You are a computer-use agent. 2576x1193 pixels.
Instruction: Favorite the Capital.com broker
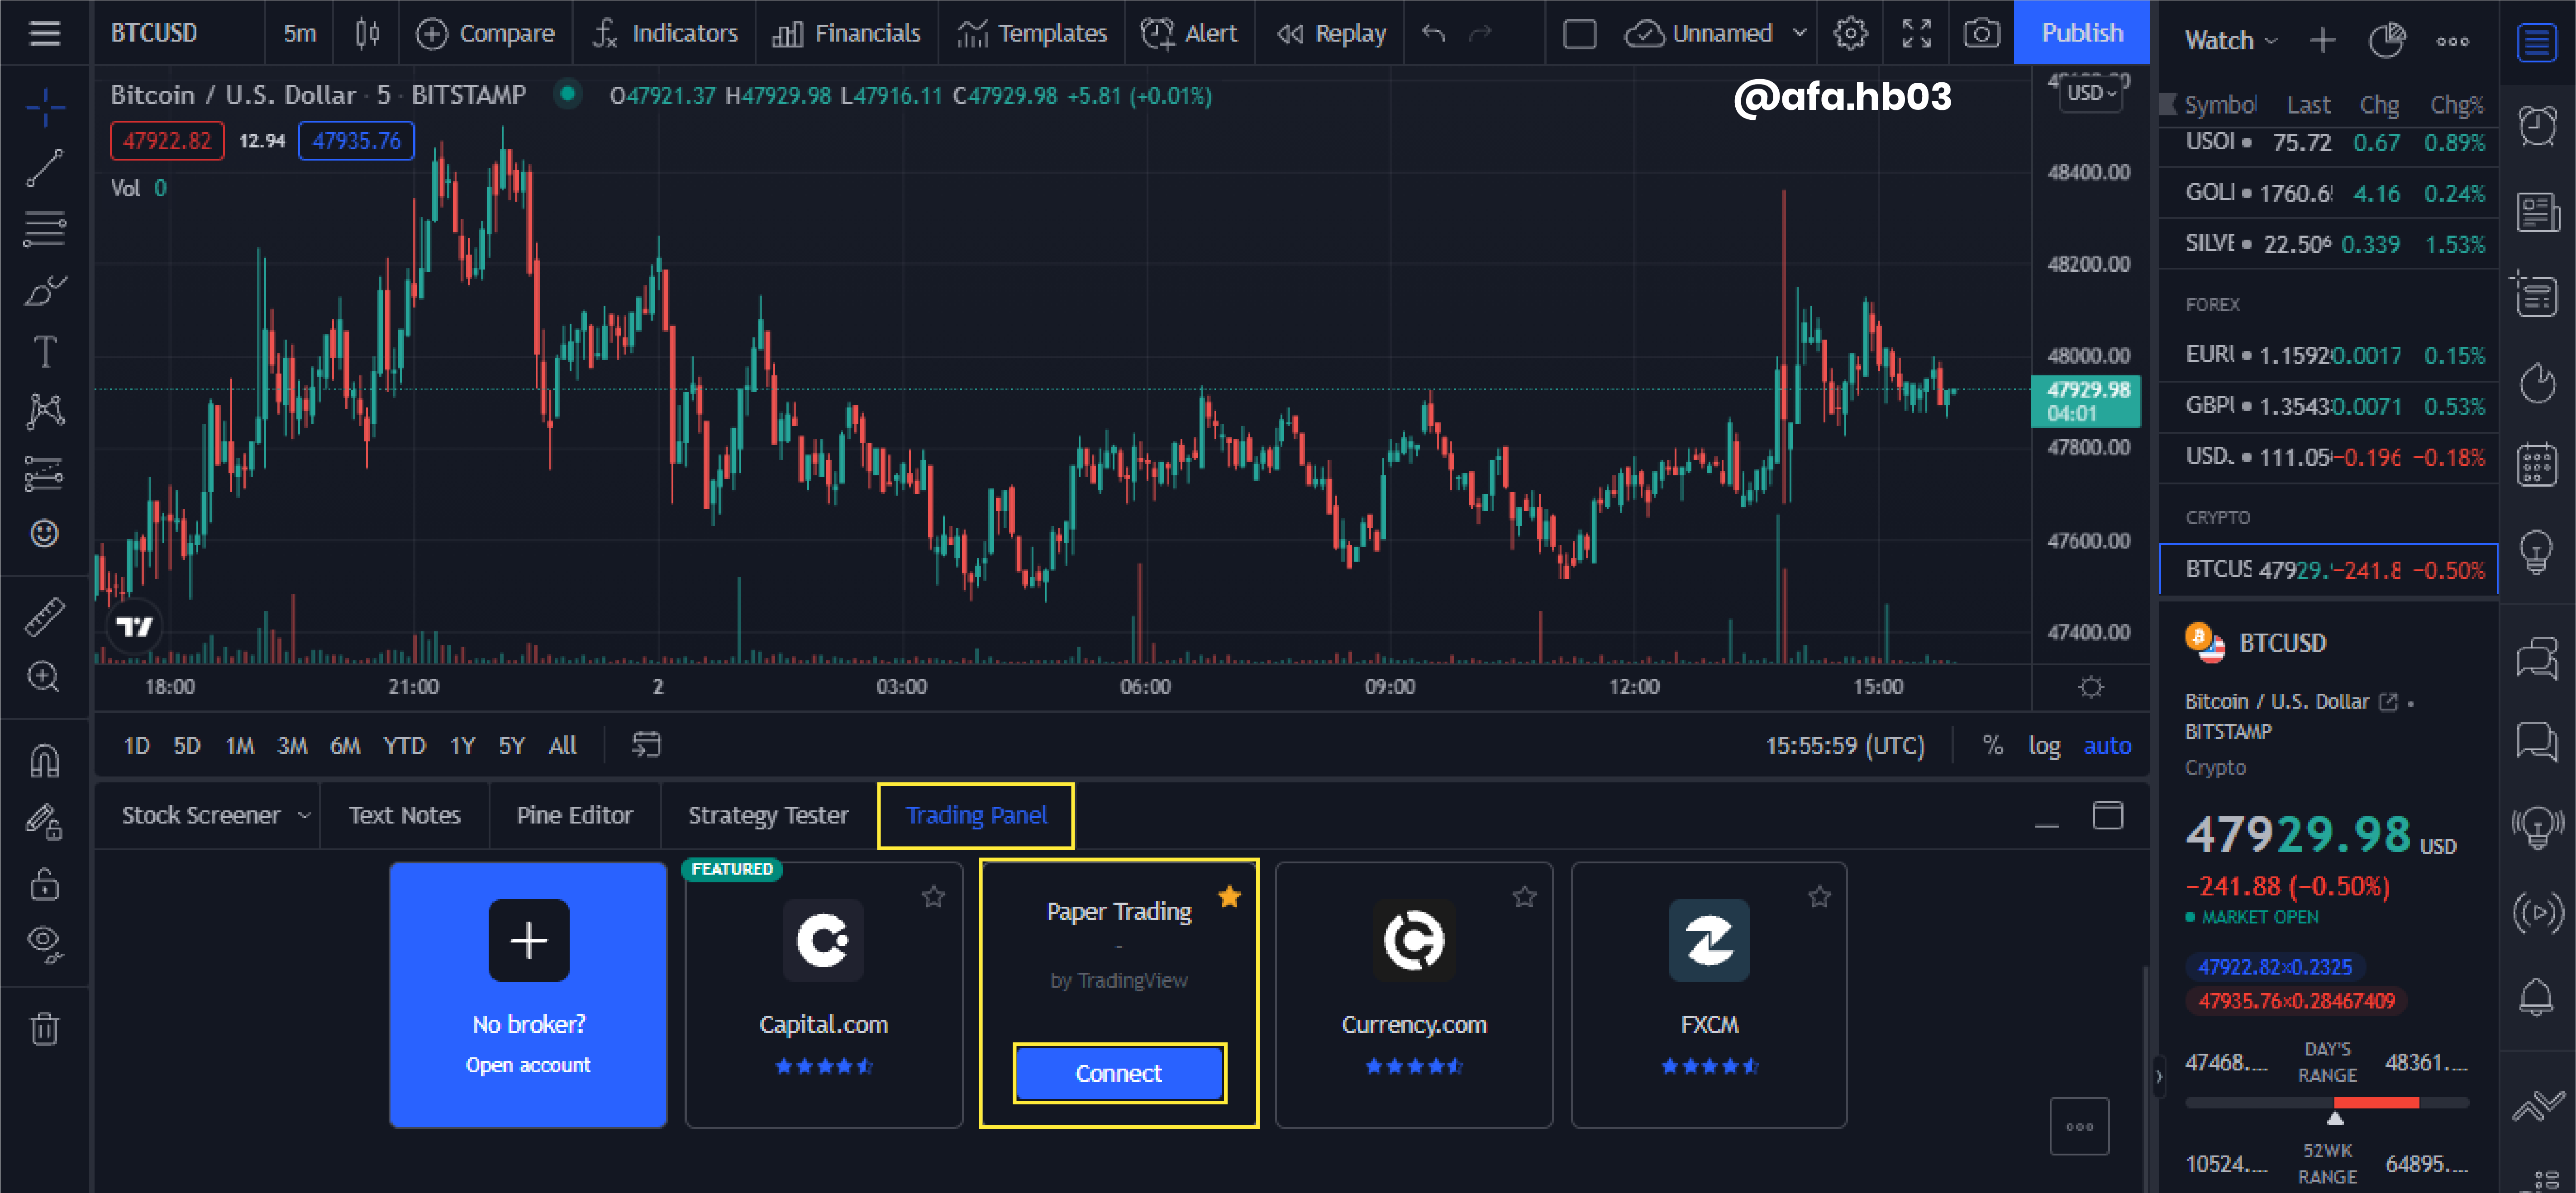point(933,896)
